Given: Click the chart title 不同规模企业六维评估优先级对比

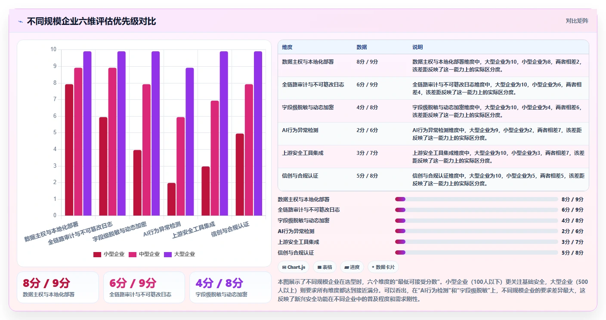Looking at the screenshot, I should pyautogui.click(x=91, y=21).
